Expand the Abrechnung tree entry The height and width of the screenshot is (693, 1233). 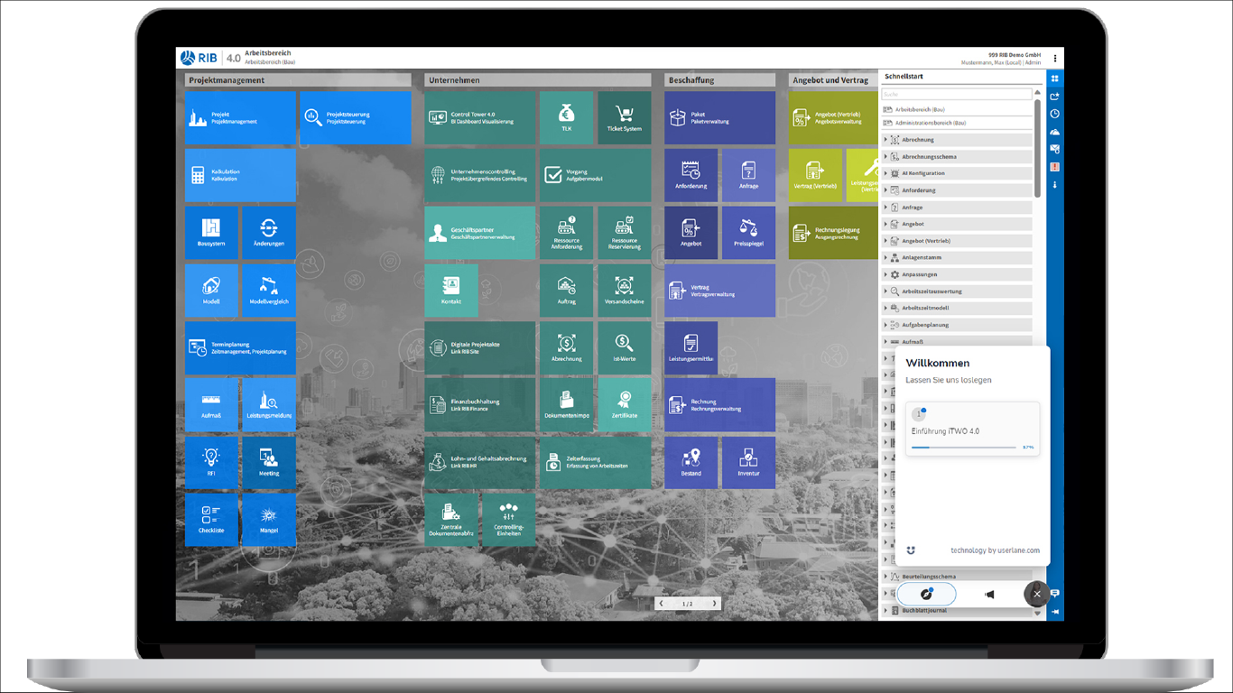(885, 140)
